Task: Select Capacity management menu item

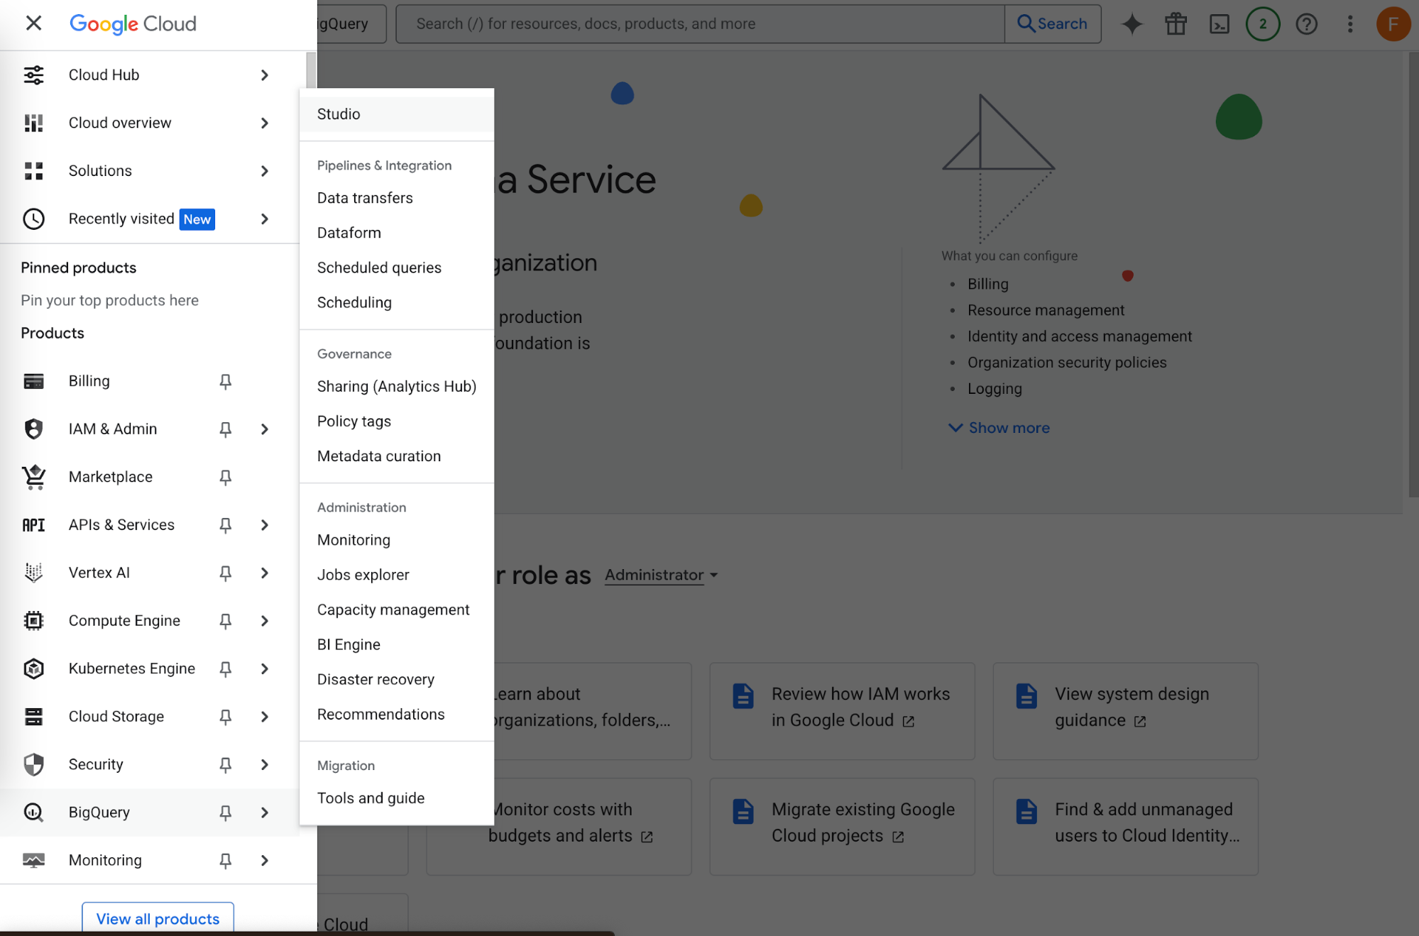Action: [x=396, y=610]
